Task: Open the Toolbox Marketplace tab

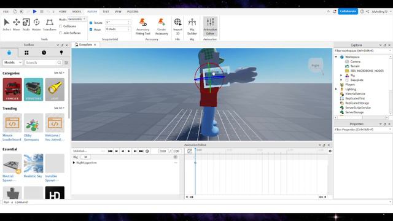Action: coord(9,53)
